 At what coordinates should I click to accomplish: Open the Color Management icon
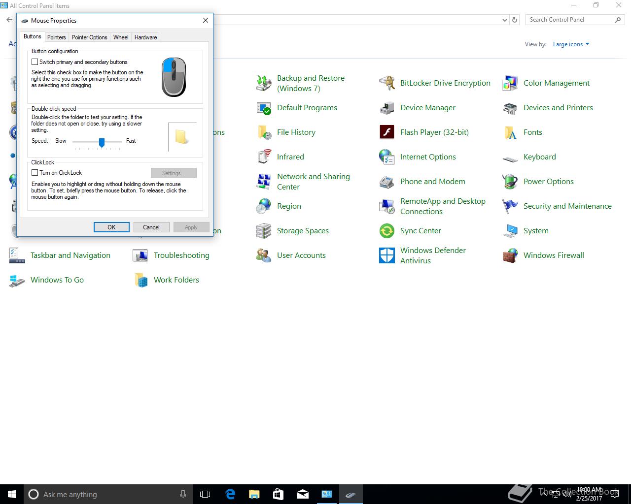coord(510,83)
